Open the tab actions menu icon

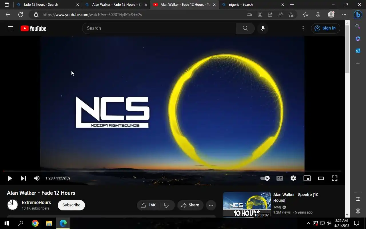coord(7,5)
